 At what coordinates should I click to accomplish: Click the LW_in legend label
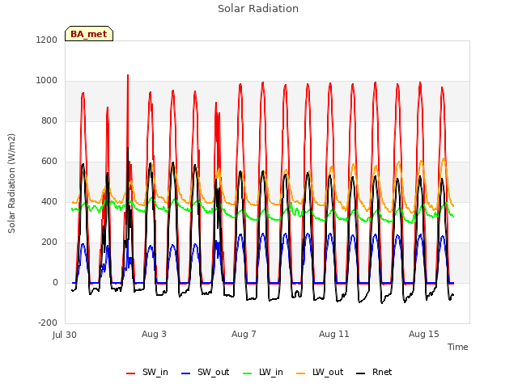tap(271, 372)
